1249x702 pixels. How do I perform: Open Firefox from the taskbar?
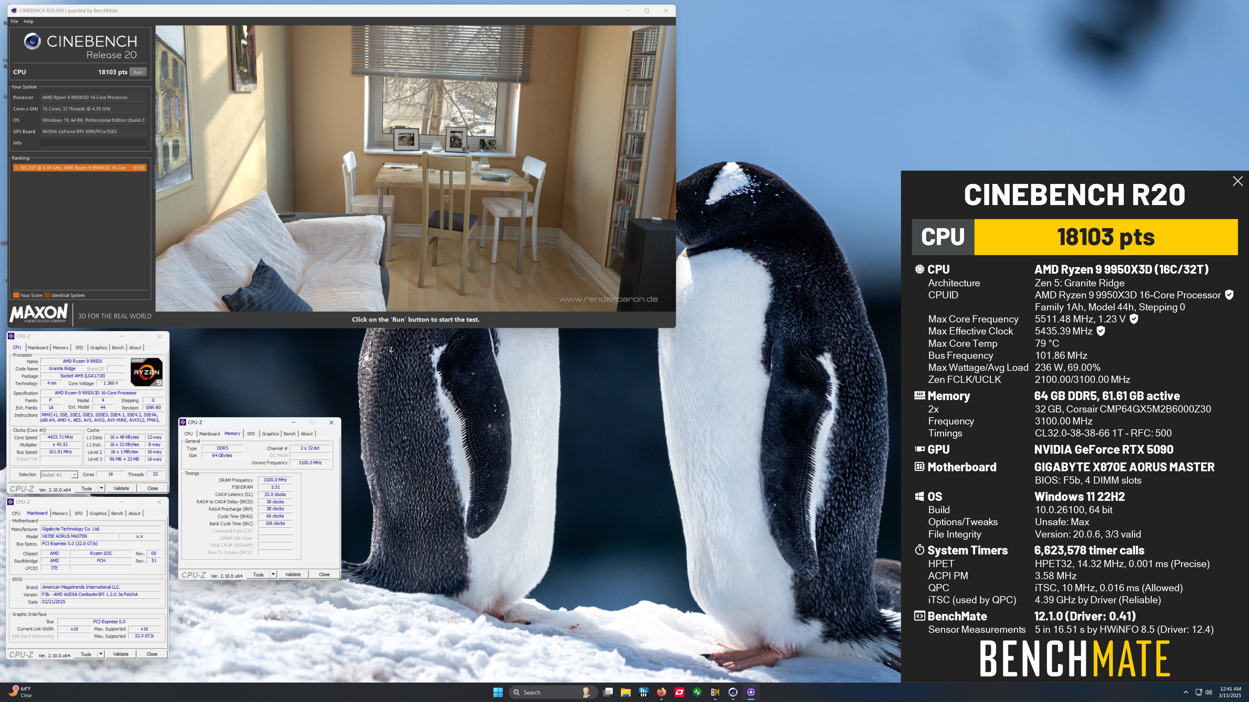pos(661,692)
